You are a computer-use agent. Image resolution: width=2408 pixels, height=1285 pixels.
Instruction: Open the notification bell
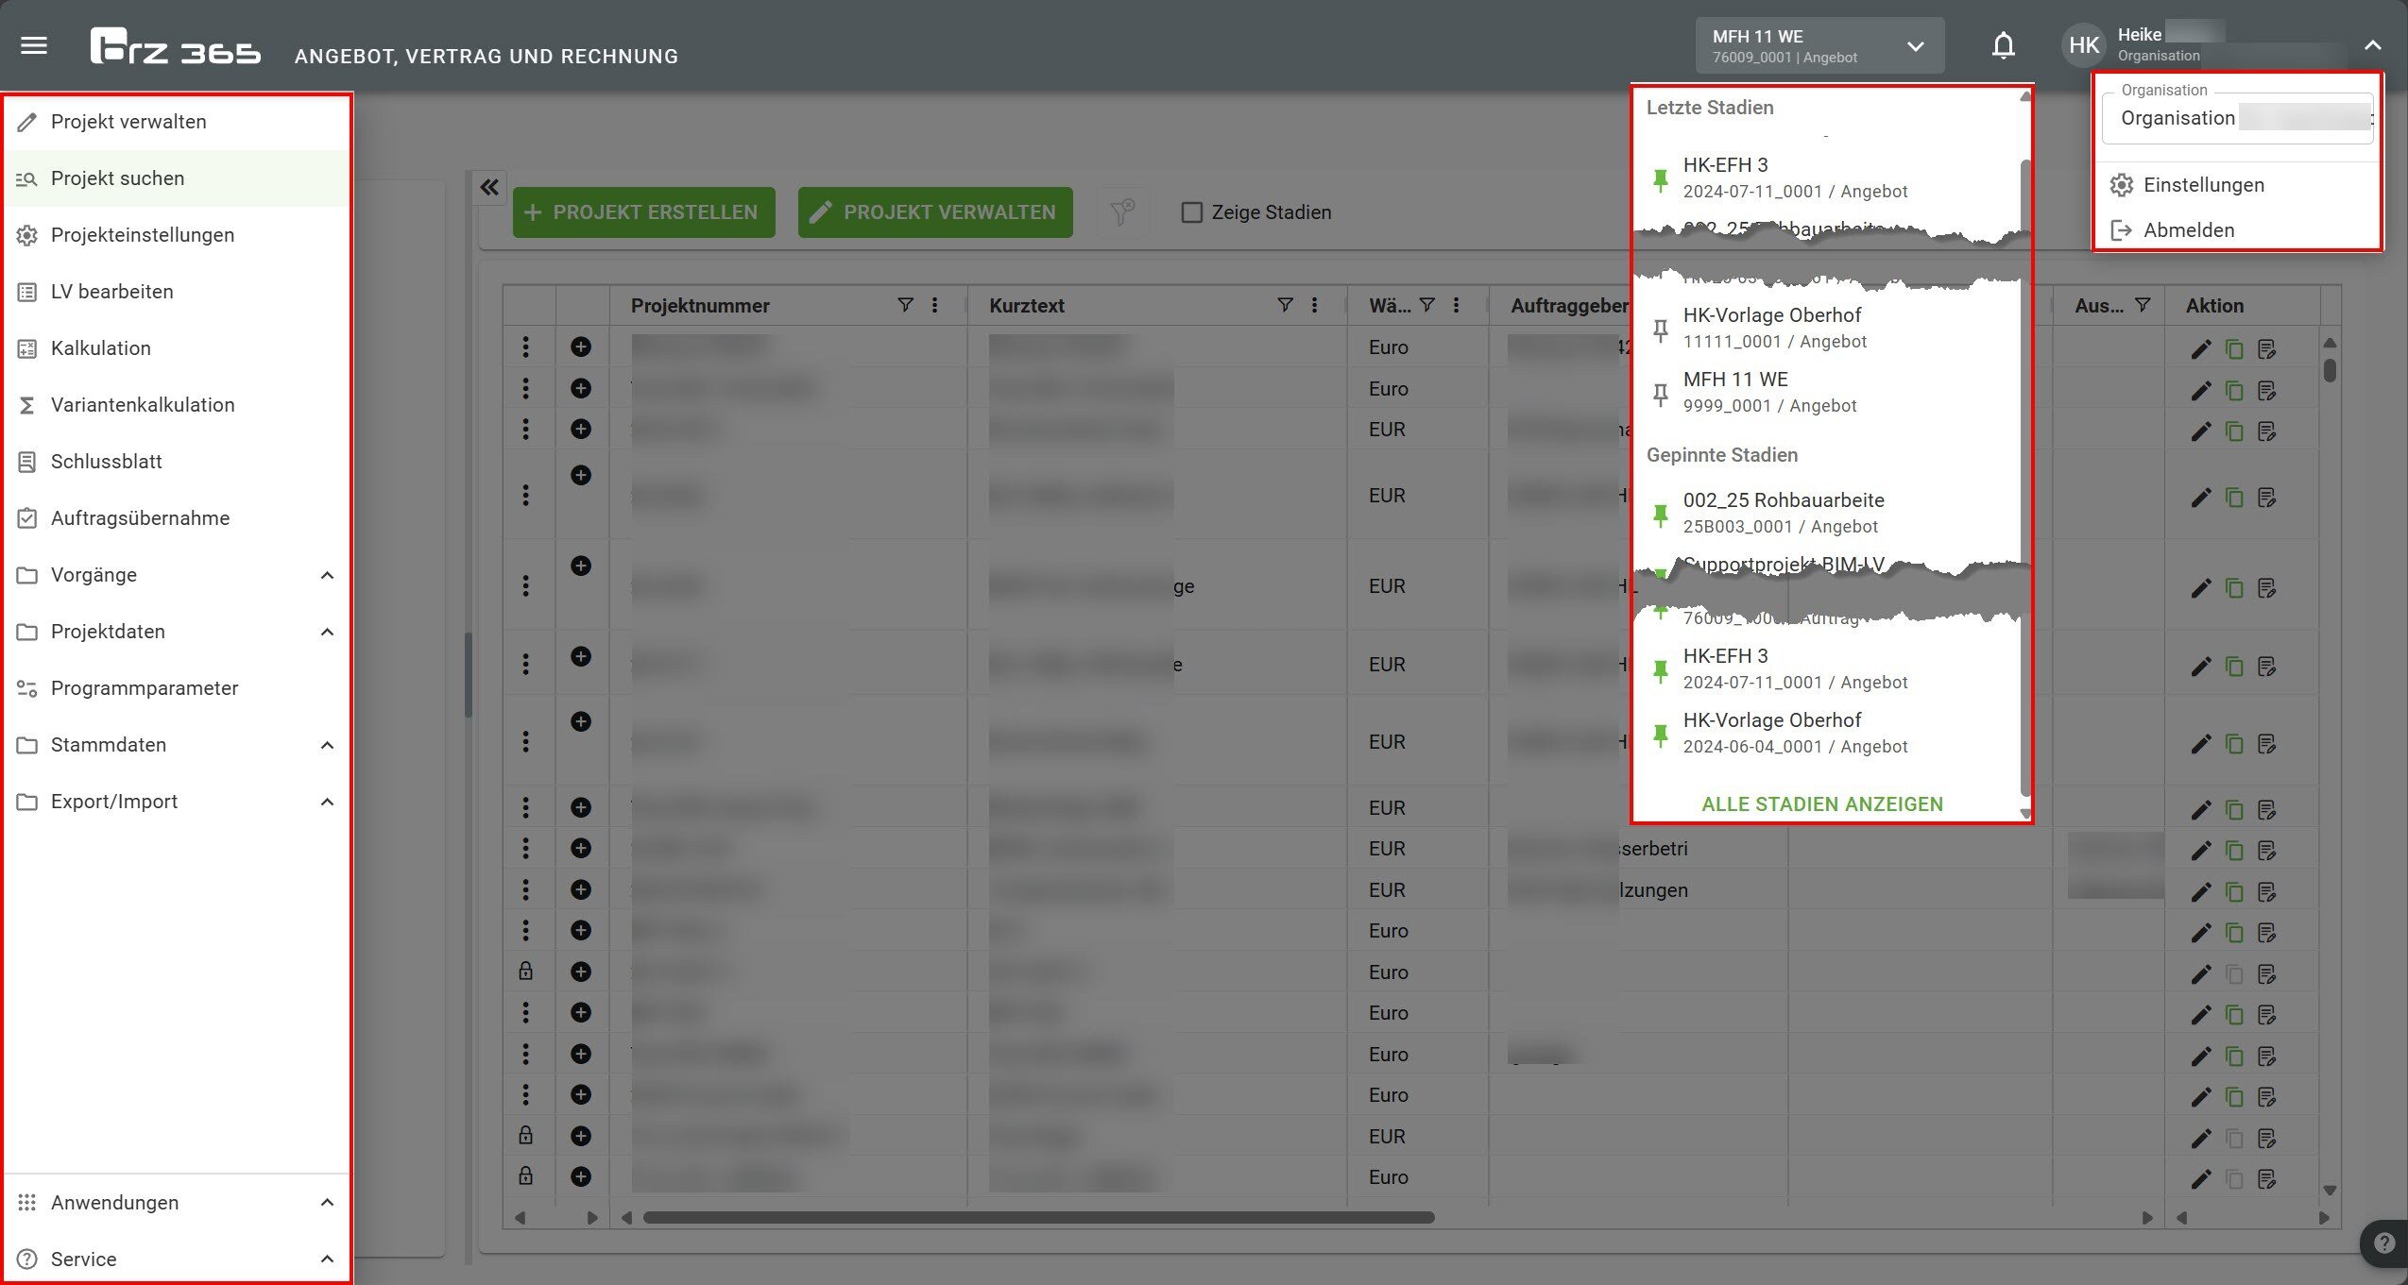(2003, 45)
